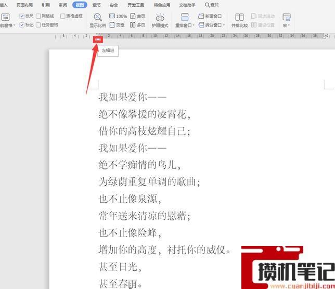Click the line 也不止像险峰

point(130,233)
